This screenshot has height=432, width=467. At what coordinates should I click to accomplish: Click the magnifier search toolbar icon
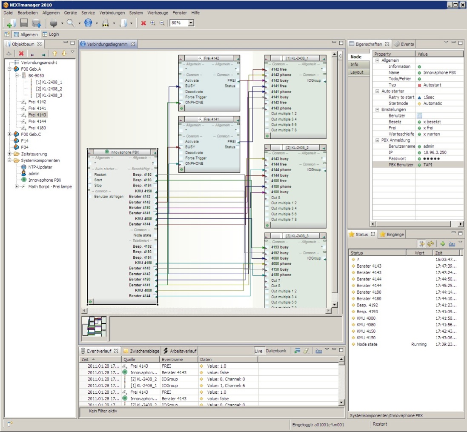click(x=71, y=23)
